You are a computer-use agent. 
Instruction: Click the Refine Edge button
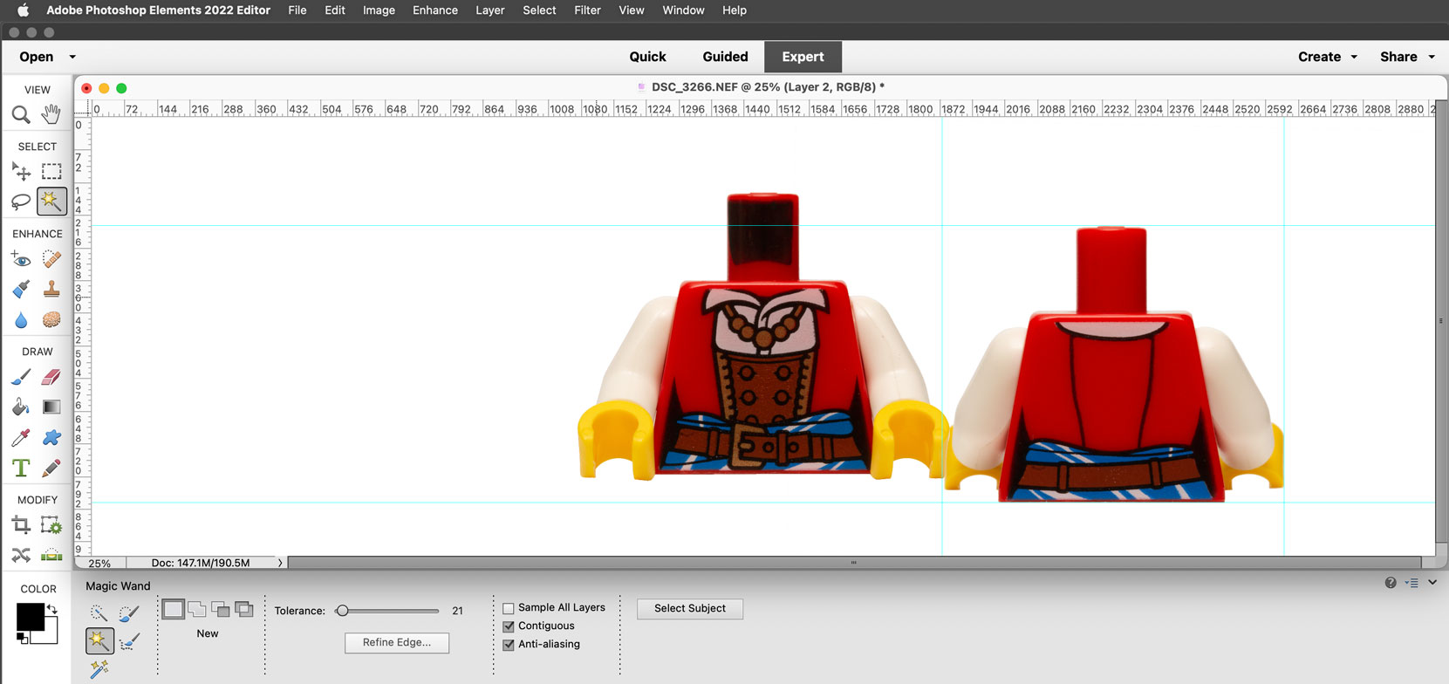point(397,642)
